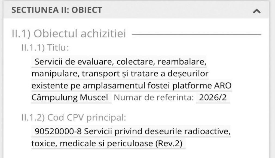This screenshot has height=158, width=275.
Task: Select the reference number value 2026/2
Action: (213, 98)
